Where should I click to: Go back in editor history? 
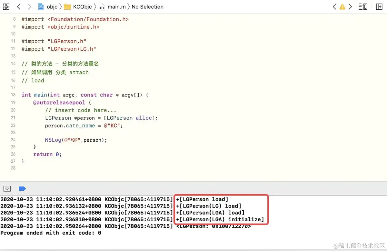click(18, 6)
